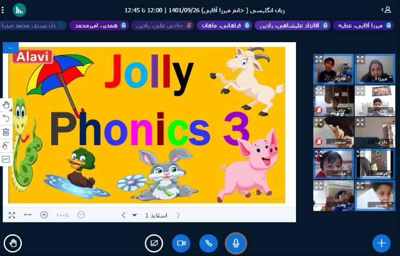The width and height of the screenshot is (400, 256).
Task: Click the screen share button
Action: [154, 243]
